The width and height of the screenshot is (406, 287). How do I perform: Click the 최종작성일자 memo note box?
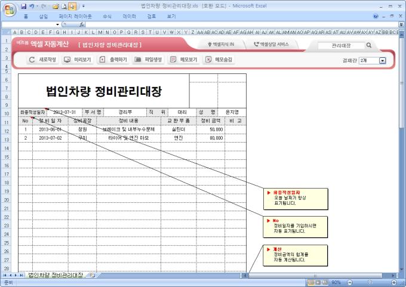[296, 199]
